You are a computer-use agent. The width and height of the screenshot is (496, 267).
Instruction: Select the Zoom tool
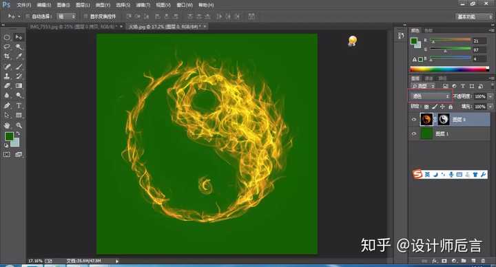pos(19,125)
